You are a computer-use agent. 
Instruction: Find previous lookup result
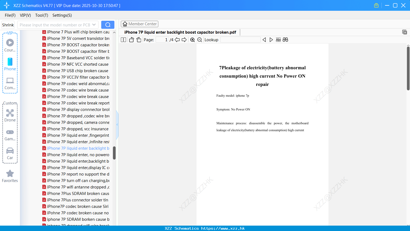(264, 40)
